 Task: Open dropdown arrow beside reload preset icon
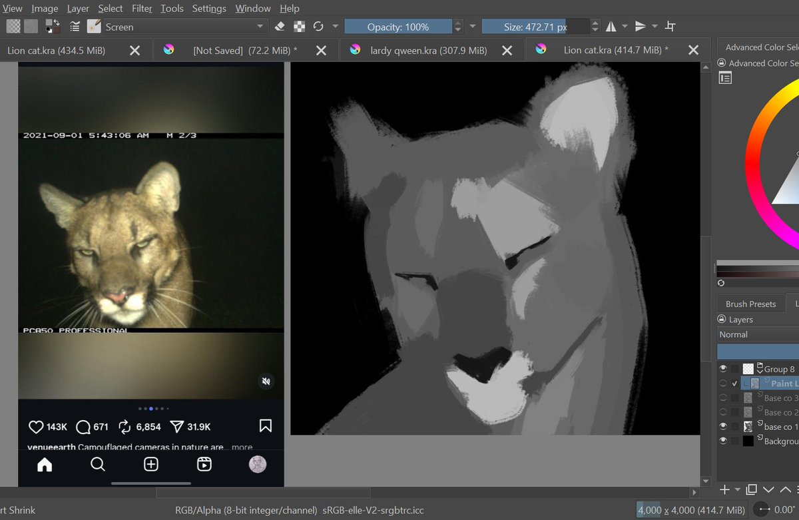335,27
